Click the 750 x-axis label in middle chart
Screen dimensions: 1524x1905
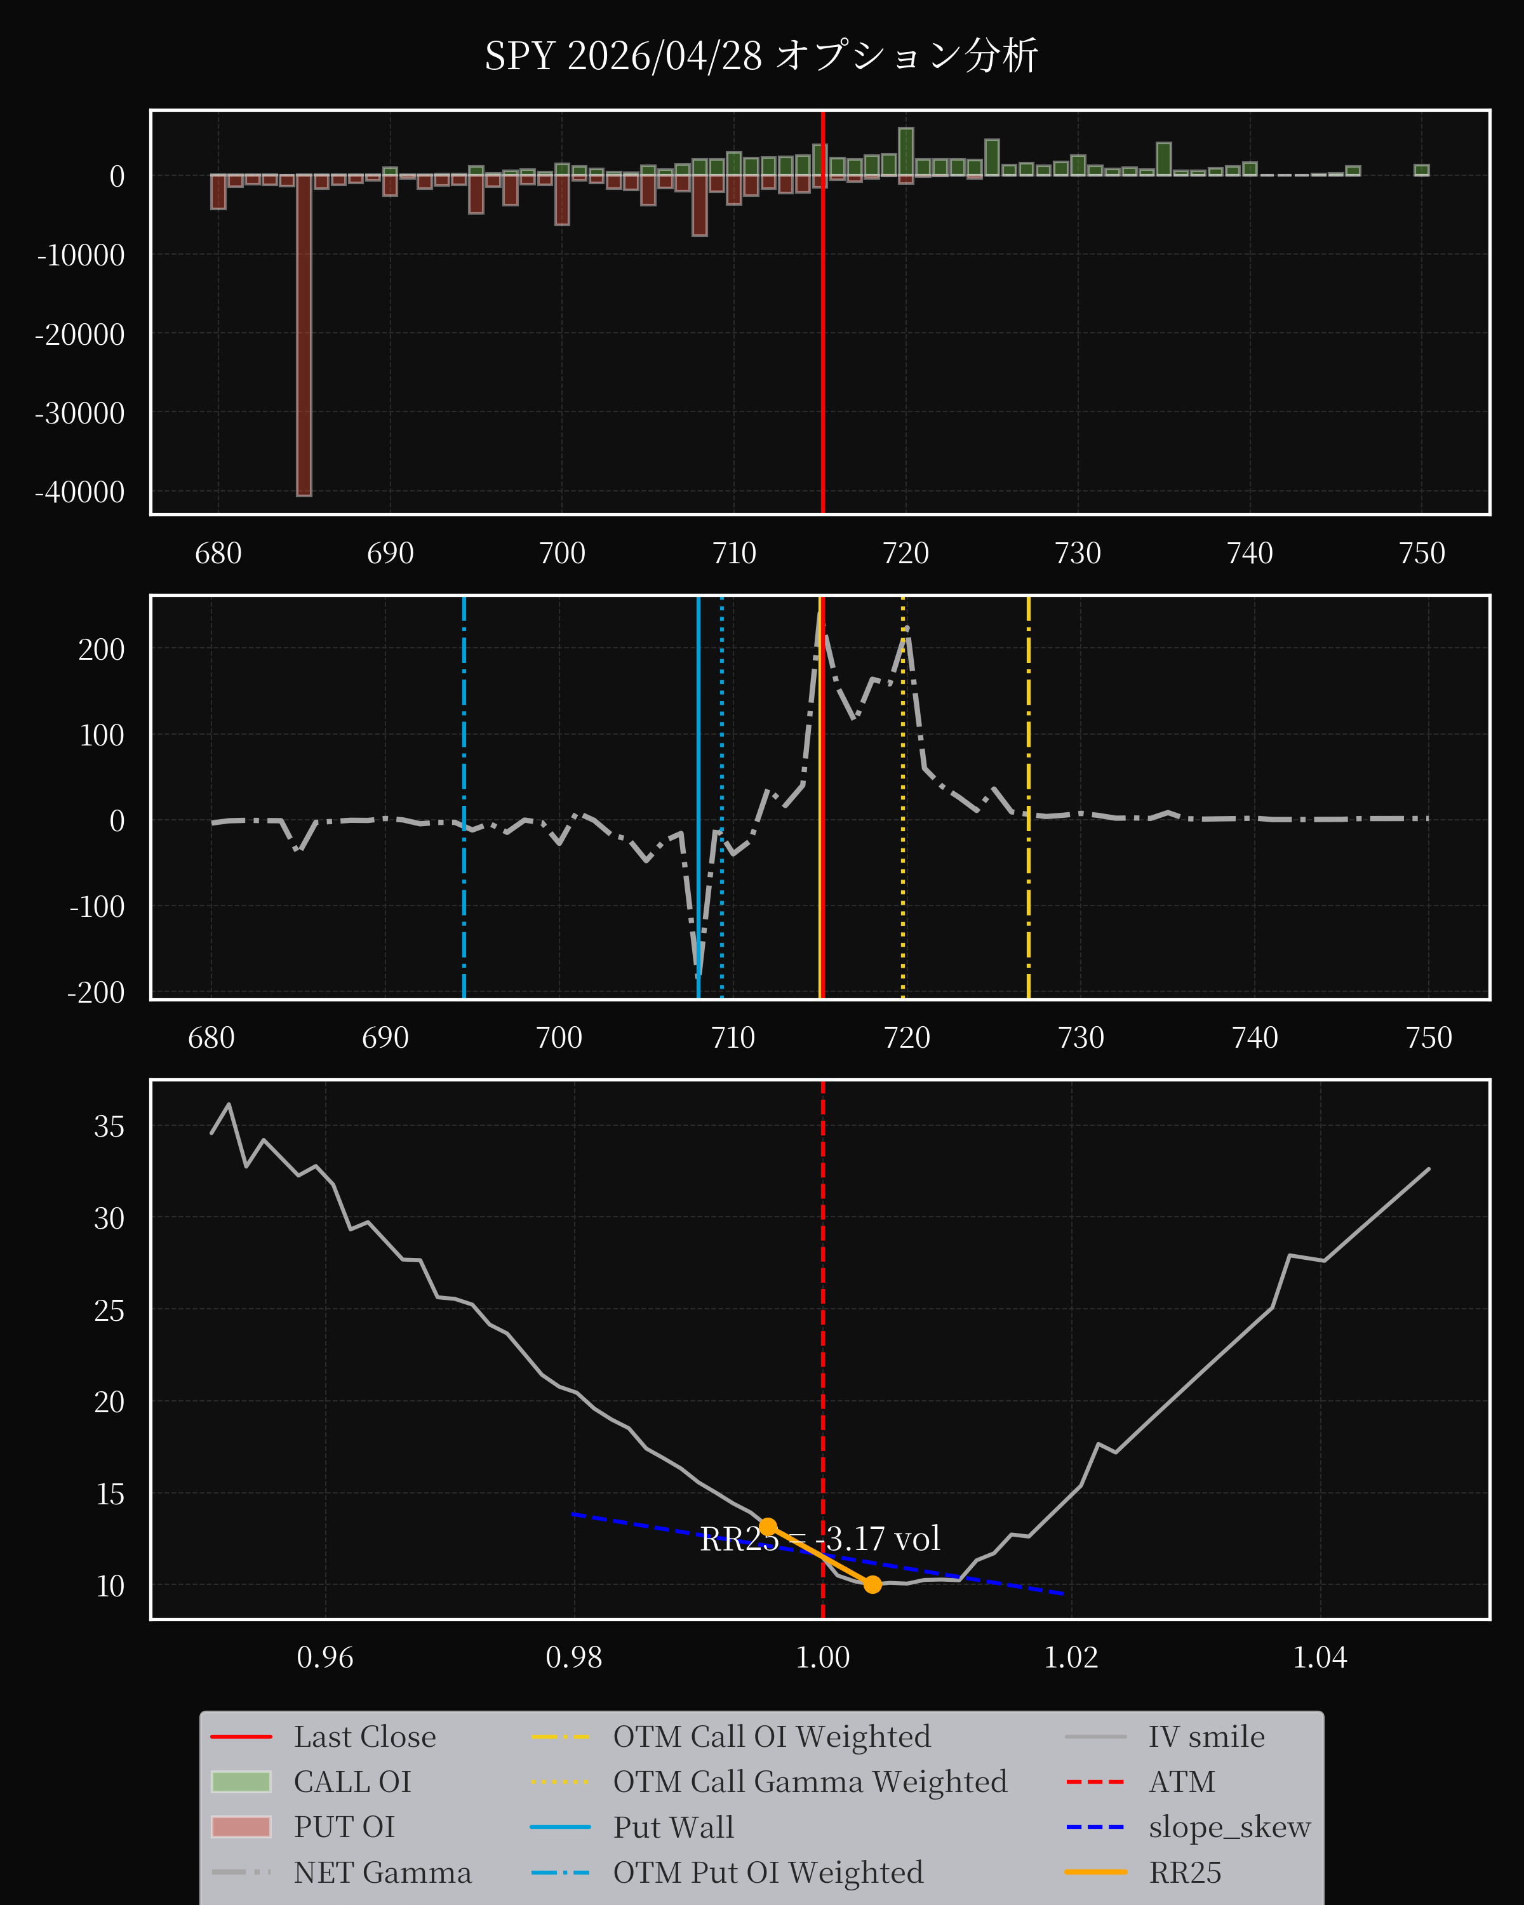click(x=1429, y=1038)
